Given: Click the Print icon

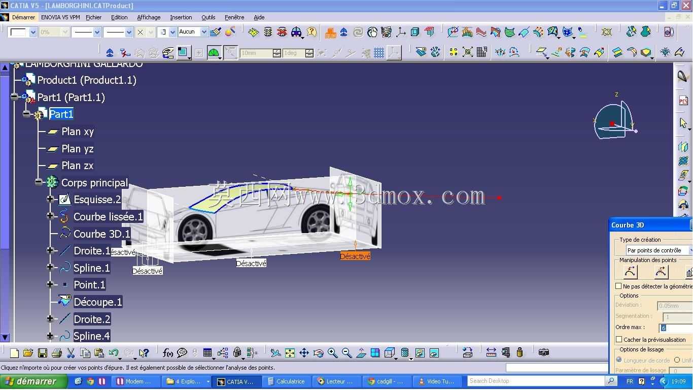Looking at the screenshot, I should tap(57, 353).
